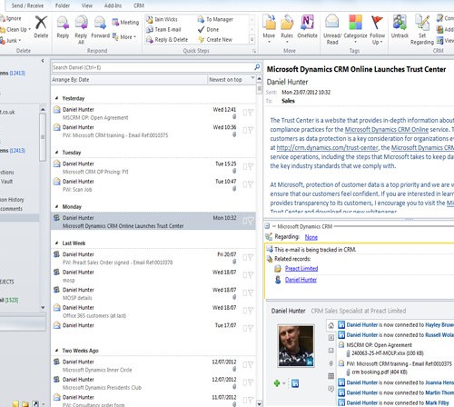
Task: Open the View tab
Action: (x=87, y=5)
